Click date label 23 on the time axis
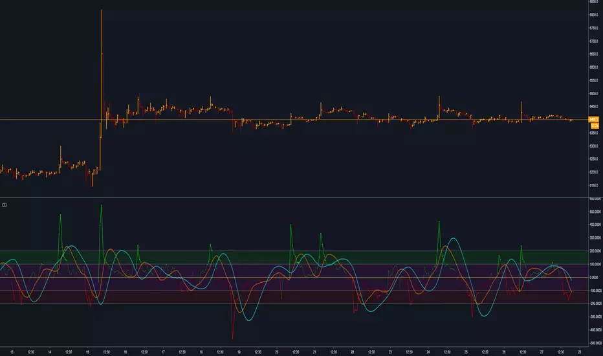Screen dimensions: 603x356 pos(390,352)
